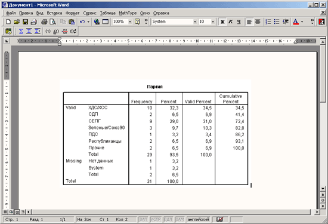The height and width of the screenshot is (224, 328).
Task: Toggle ЗАП macro recording indicator
Action: pyautogui.click(x=143, y=219)
